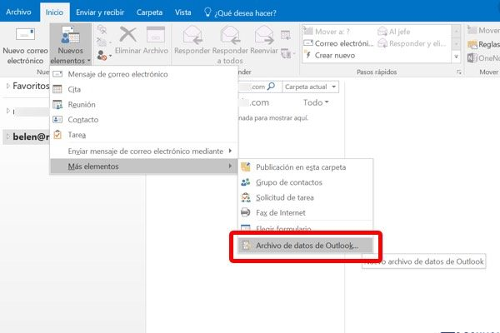This screenshot has width=500, height=333.
Task: Expand Enviar mensaje de correo electrónico mediante
Action: [x=144, y=151]
